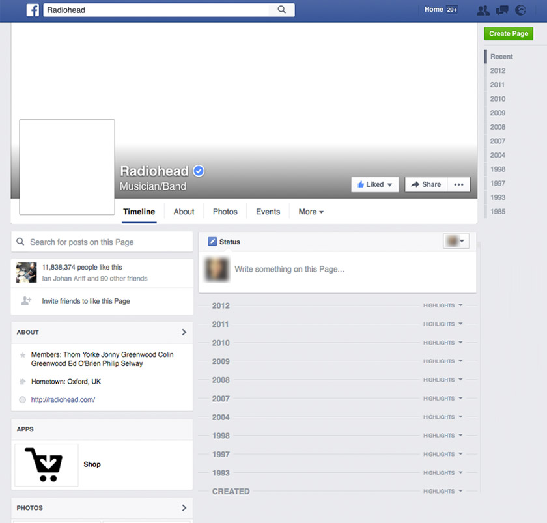The height and width of the screenshot is (523, 547).
Task: Expand the About section via its chevron
Action: 186,332
